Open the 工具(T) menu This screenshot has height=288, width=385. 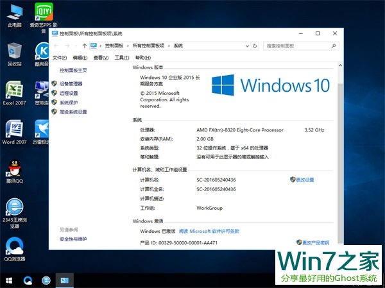click(x=122, y=58)
